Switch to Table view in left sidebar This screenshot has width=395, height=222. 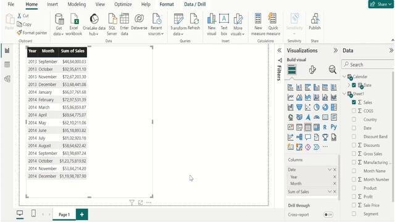click(x=7, y=65)
